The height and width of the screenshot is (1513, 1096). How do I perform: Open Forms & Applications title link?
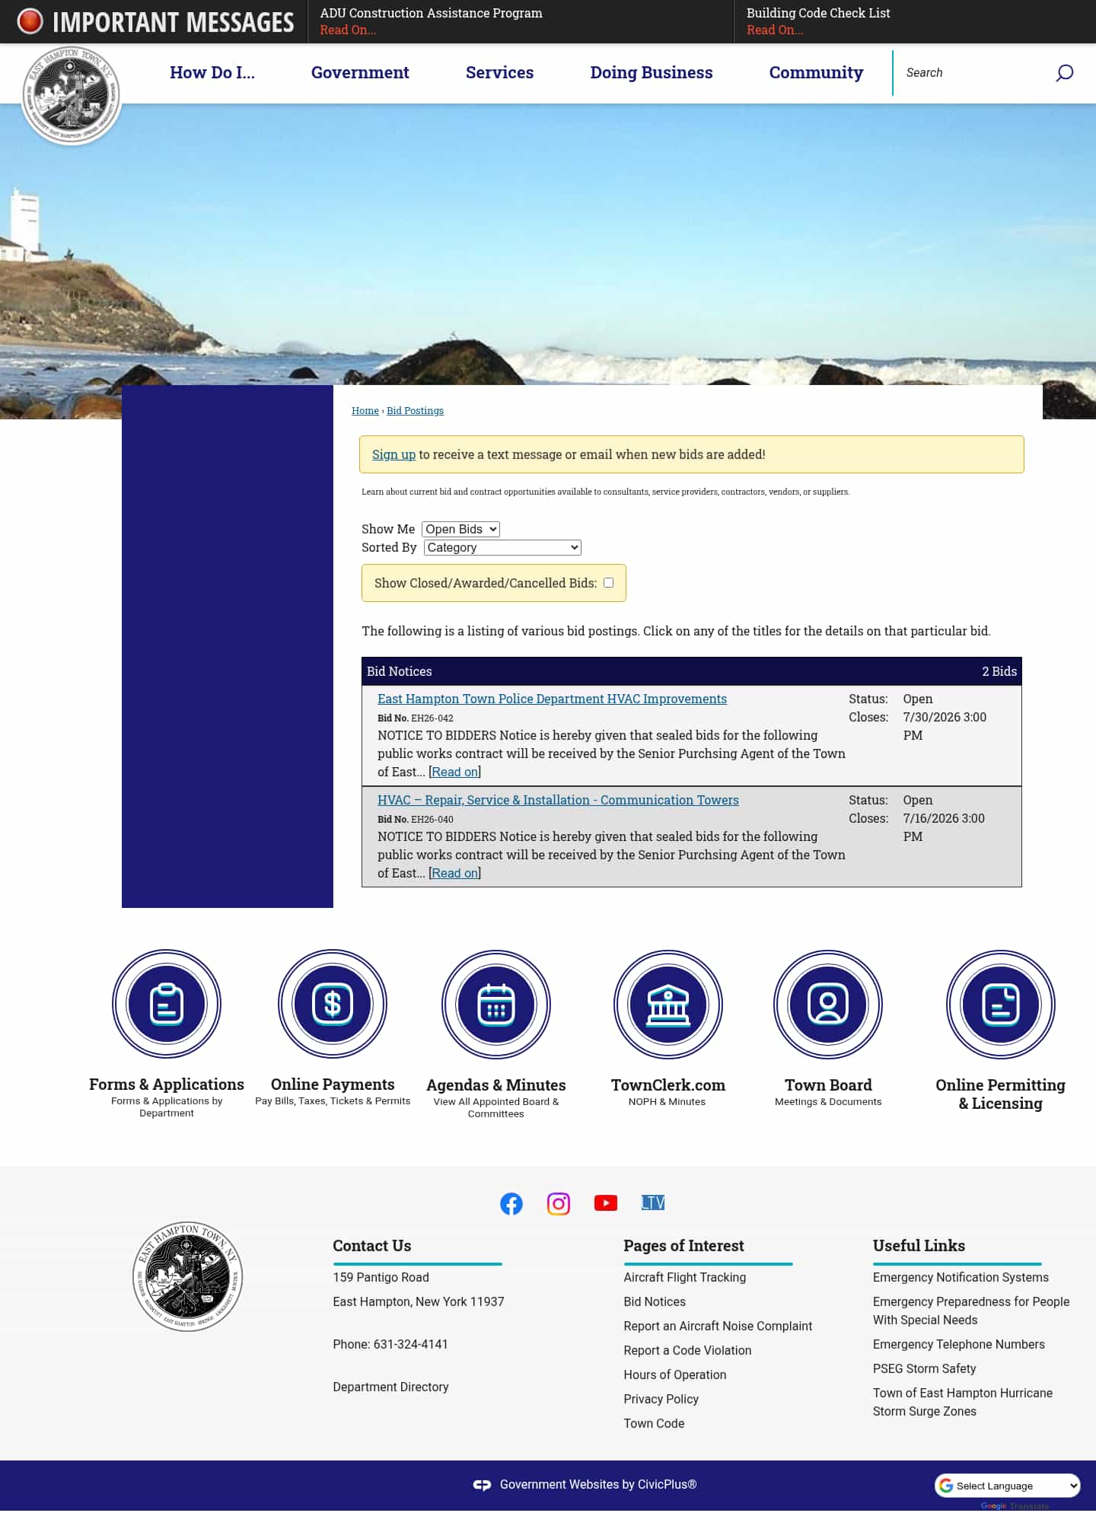[167, 1085]
